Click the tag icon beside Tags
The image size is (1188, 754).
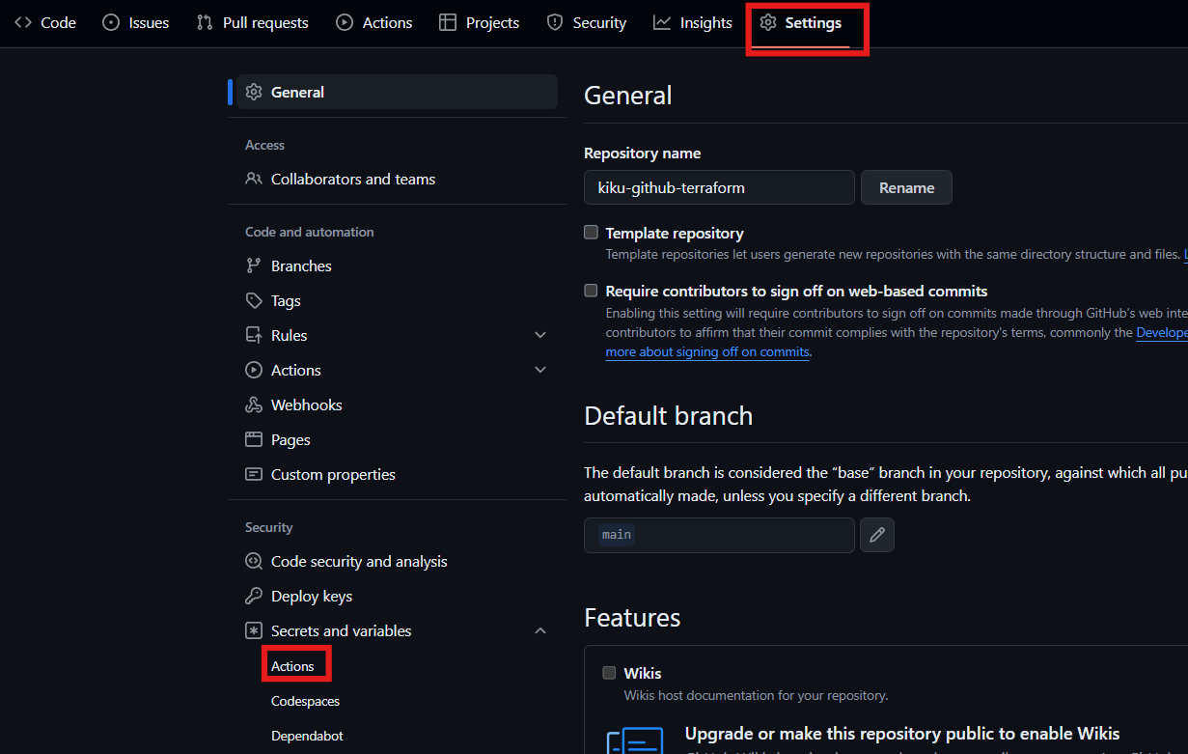tap(254, 300)
